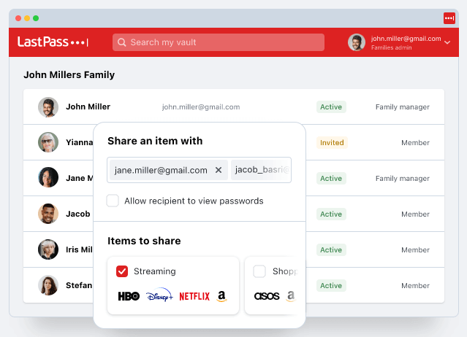Select Yianna's avatar in the family list

pos(48,142)
